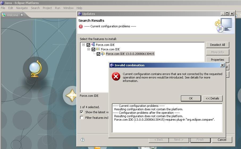241x149 pixels.
Task: Open the Project menu
Action: [x=47, y=8]
